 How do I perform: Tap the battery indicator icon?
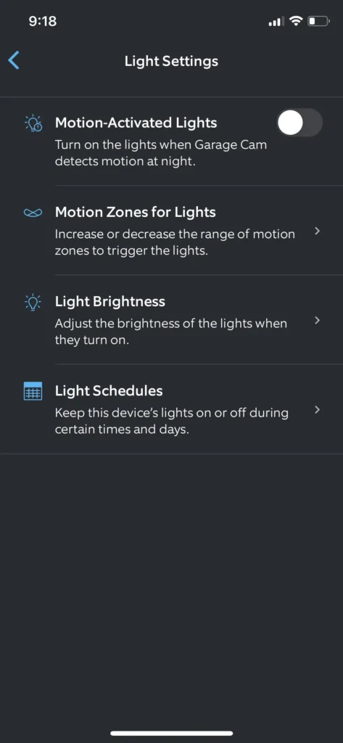tap(318, 21)
